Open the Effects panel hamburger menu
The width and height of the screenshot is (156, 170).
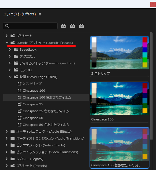click(x=40, y=14)
